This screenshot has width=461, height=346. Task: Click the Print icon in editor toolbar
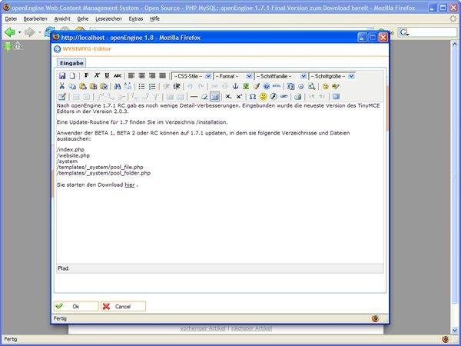[x=298, y=97]
